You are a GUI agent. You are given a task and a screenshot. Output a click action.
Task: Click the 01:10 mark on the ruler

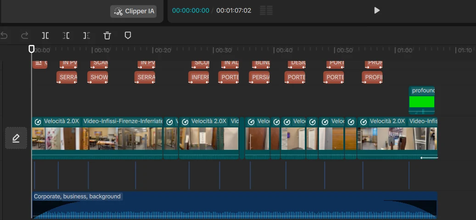pyautogui.click(x=465, y=50)
